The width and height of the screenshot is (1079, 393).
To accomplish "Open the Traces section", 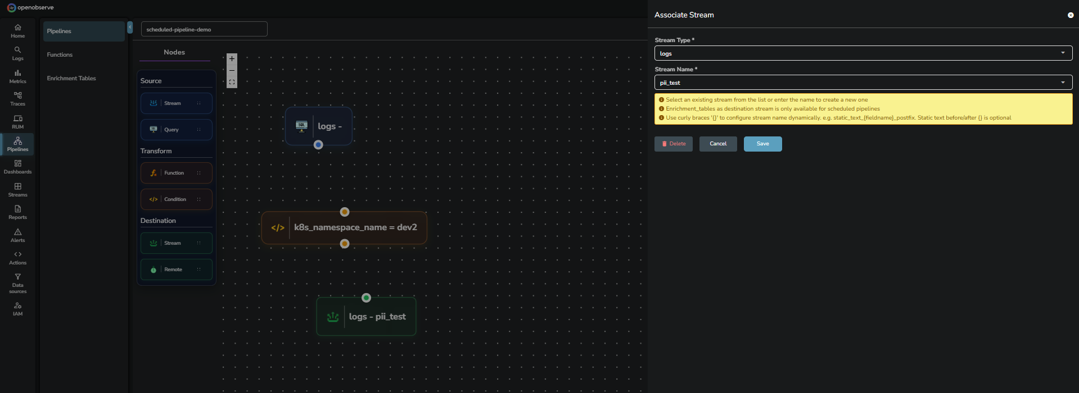I will click(17, 99).
